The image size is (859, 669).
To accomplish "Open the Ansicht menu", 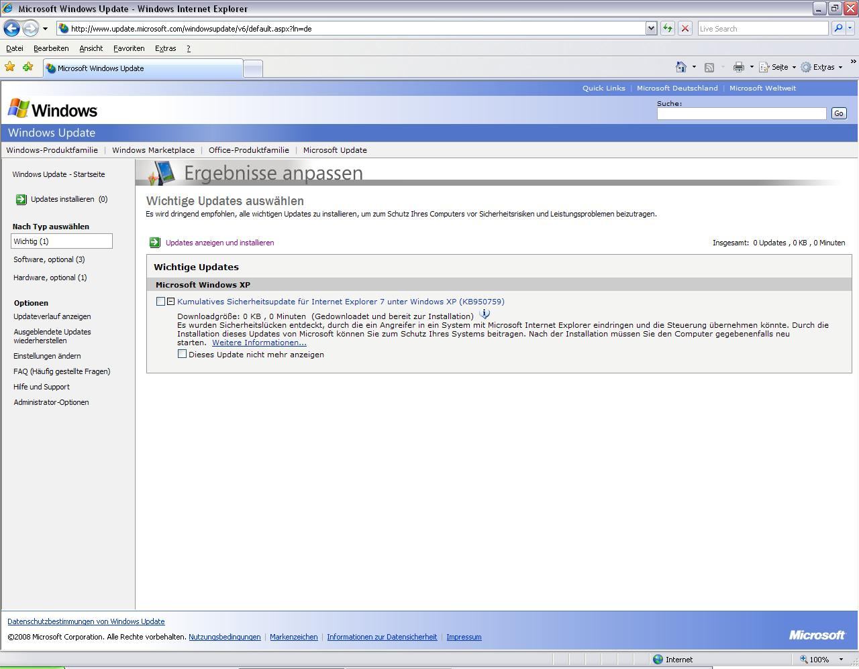I will (x=91, y=48).
